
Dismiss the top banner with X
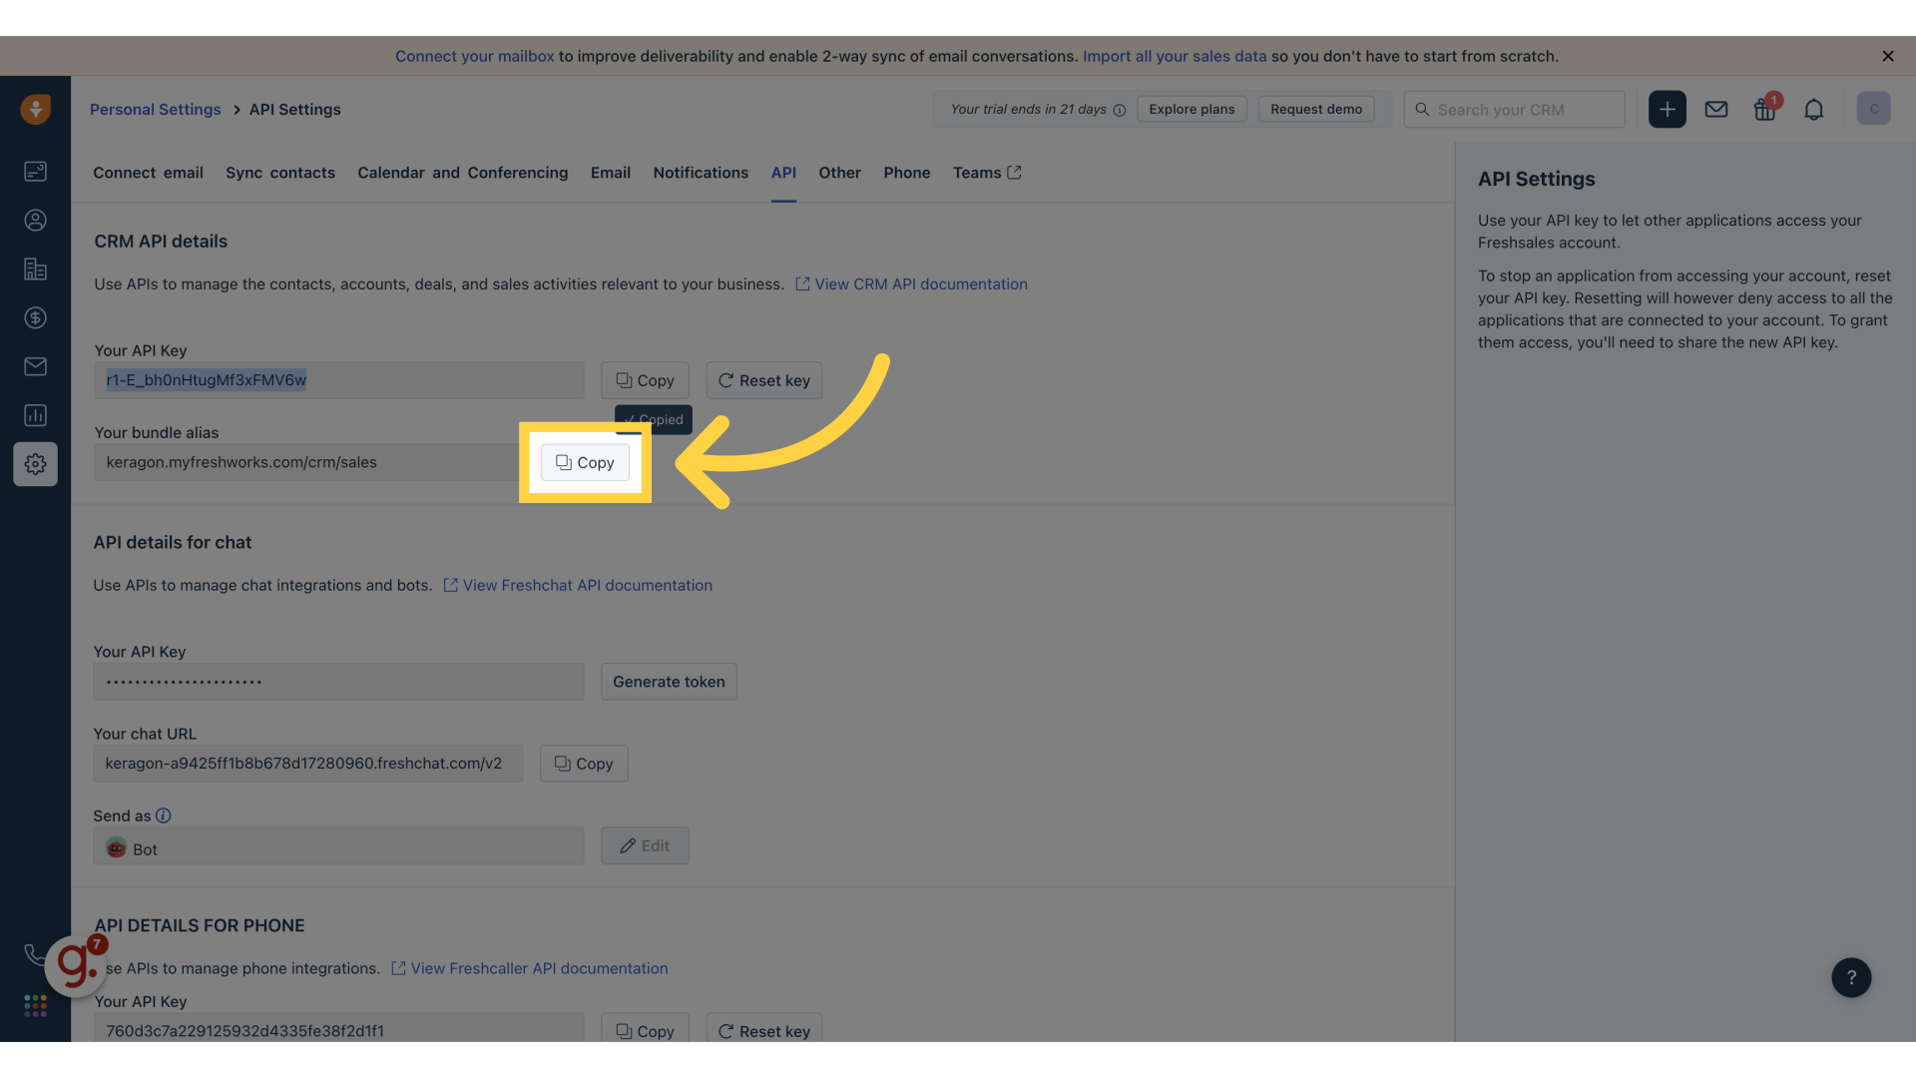pos(1887,56)
